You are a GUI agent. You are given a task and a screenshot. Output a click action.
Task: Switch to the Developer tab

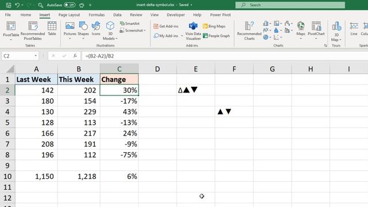tap(175, 15)
